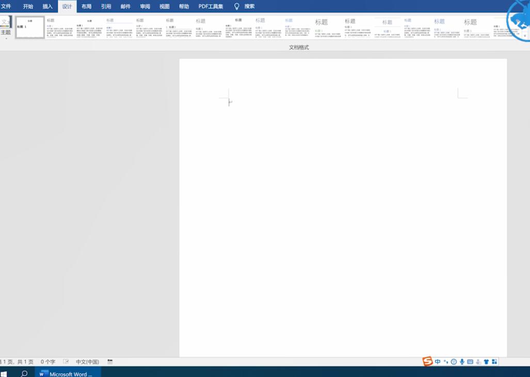The image size is (530, 377).
Task: Open the 帮助 ribbon tab
Action: point(184,6)
